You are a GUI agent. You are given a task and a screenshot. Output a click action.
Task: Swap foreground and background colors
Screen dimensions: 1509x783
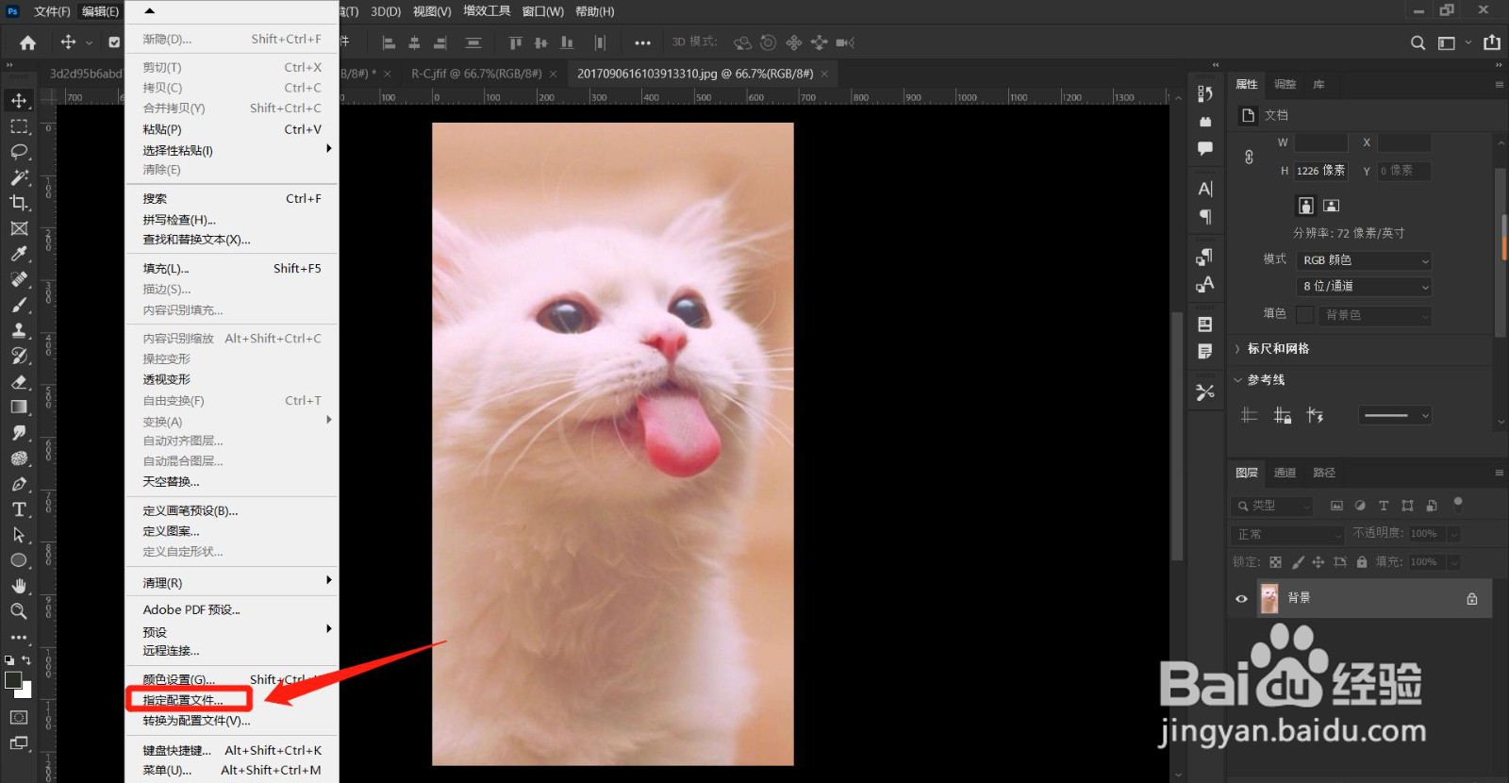(x=26, y=660)
